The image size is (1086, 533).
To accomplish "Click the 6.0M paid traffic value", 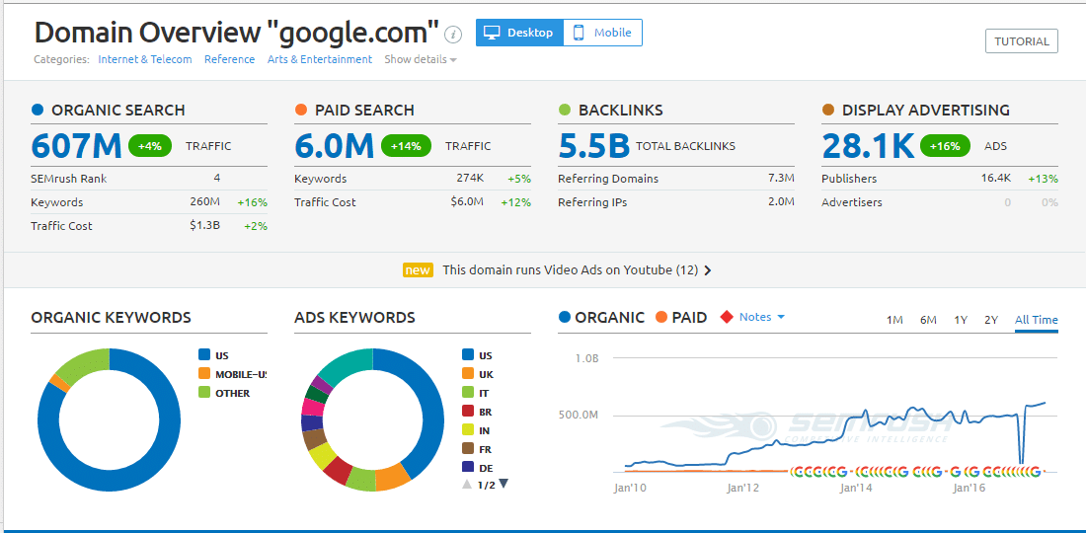I will point(334,145).
